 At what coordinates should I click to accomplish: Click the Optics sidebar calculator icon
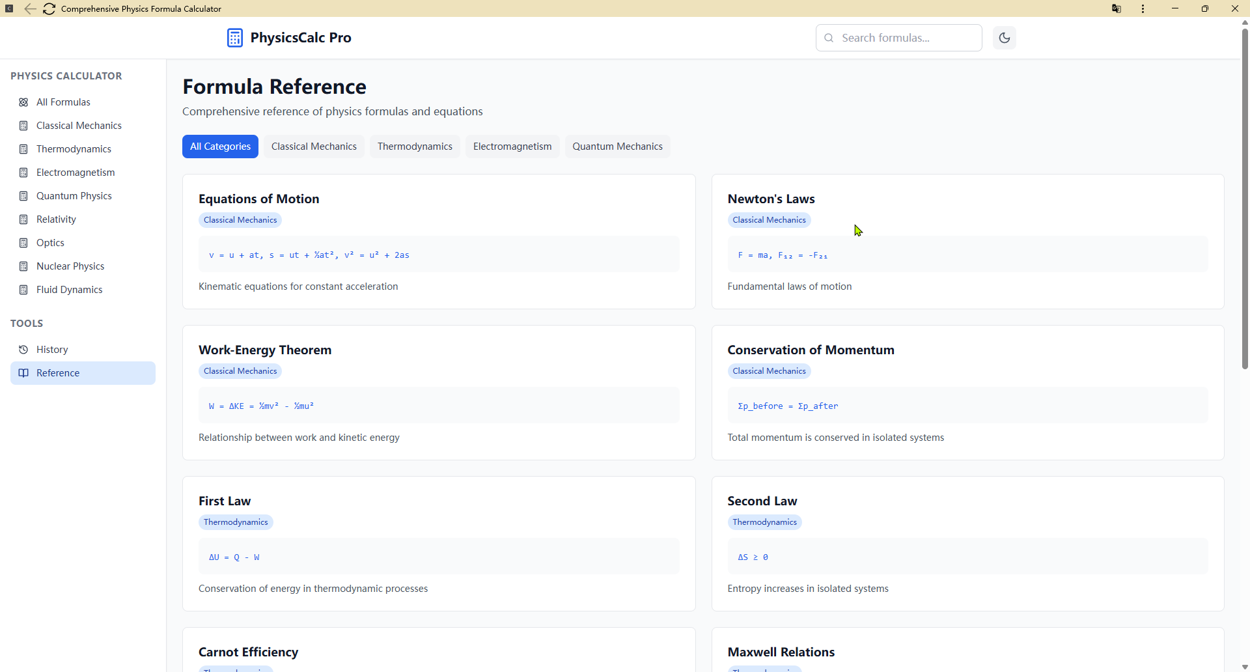point(23,243)
